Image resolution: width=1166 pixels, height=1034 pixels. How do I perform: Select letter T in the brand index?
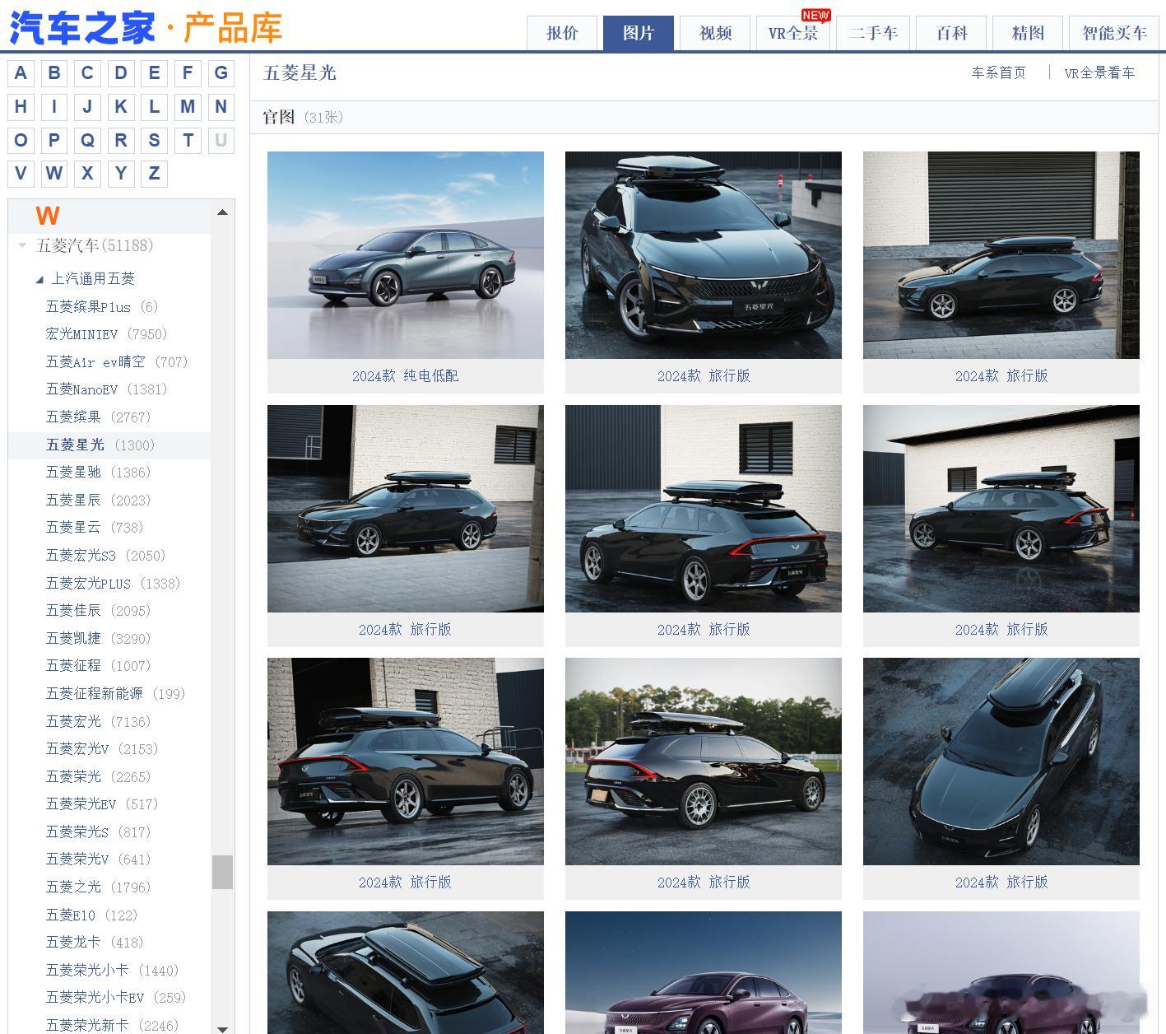[188, 140]
